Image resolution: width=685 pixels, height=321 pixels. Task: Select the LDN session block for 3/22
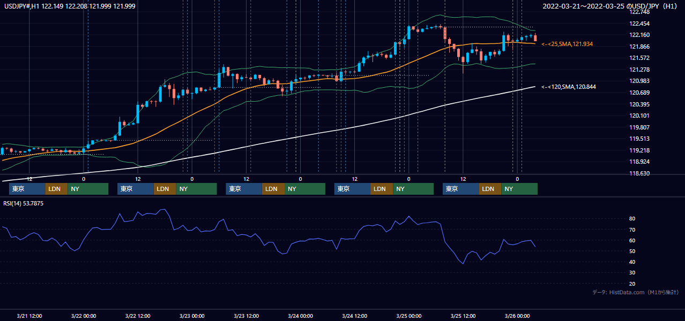pos(165,189)
